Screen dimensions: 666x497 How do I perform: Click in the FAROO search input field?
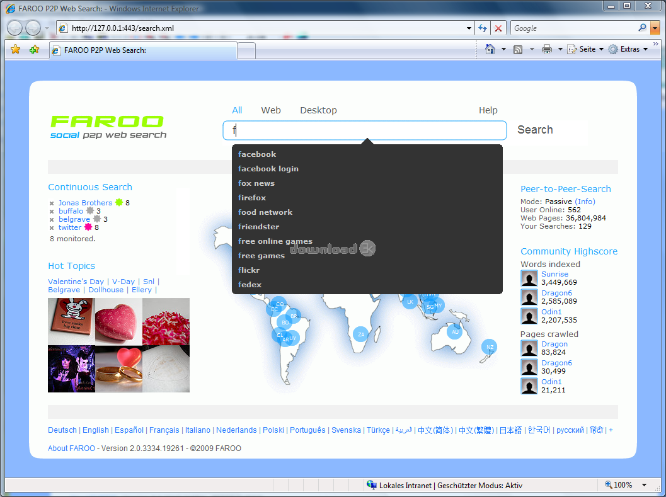pos(365,130)
